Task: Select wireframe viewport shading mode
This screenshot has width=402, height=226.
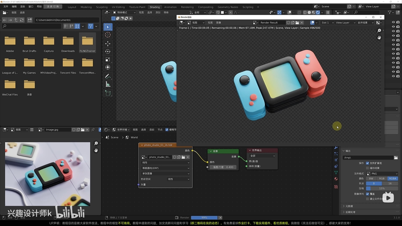Action: (x=305, y=12)
